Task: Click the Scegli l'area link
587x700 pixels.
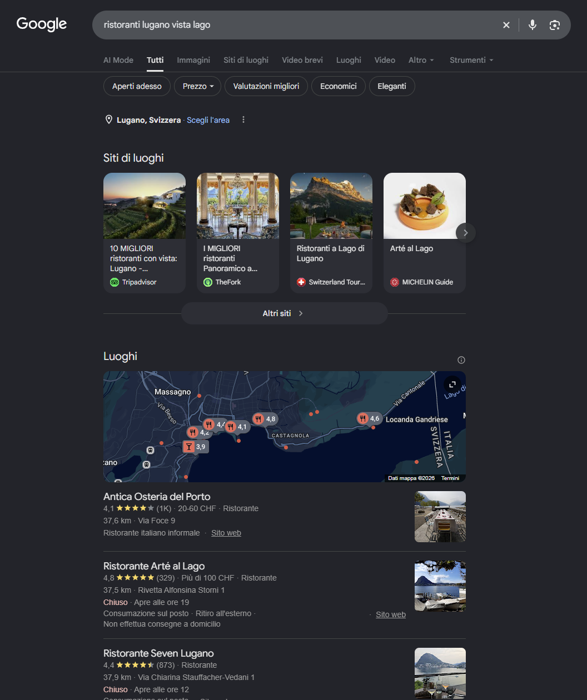Action: pos(208,120)
